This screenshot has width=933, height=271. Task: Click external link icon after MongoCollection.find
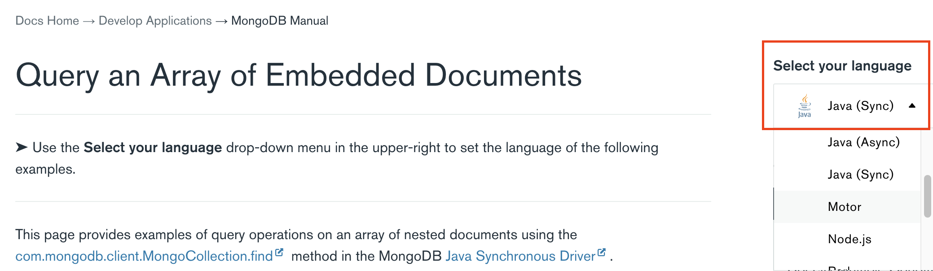tap(279, 253)
